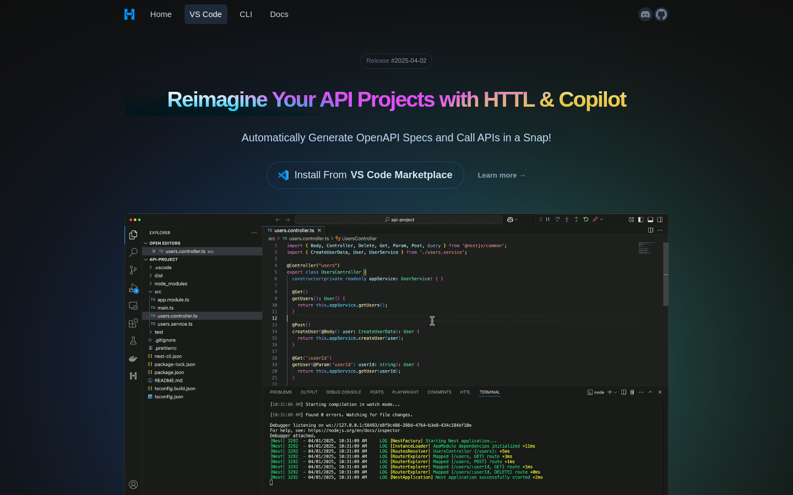Click the api-project command center search field
Image resolution: width=793 pixels, height=495 pixels.
[399, 219]
